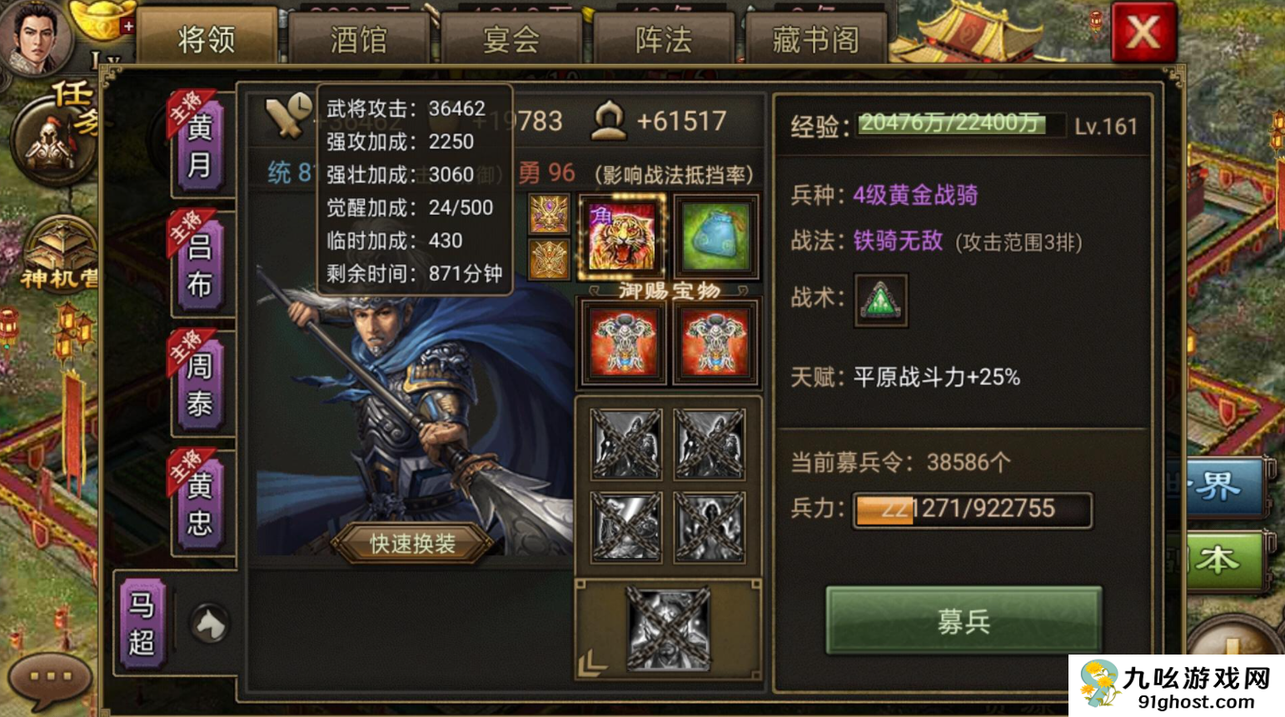1285x717 pixels.
Task: Open the chat bubble icon
Action: point(50,676)
